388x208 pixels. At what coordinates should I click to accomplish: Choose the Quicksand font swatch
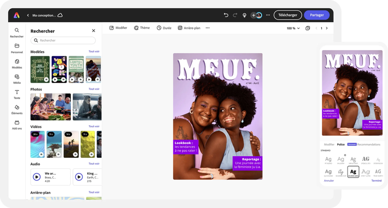329,172
